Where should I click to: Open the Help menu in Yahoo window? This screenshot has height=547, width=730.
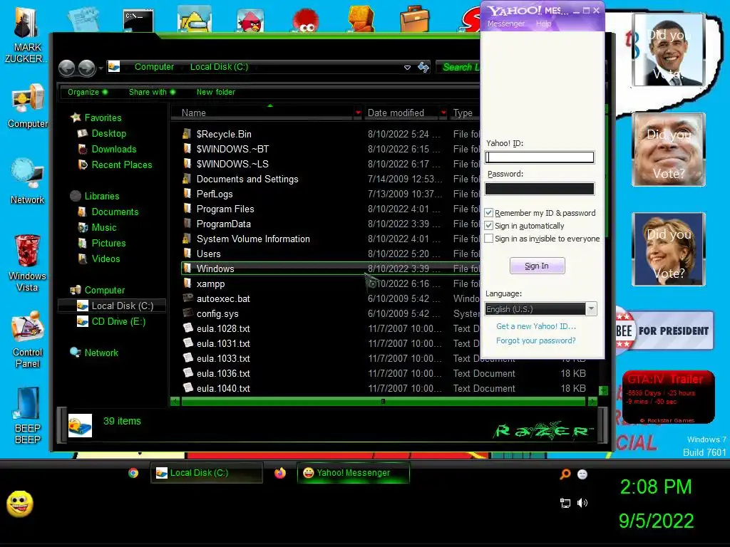tap(543, 24)
